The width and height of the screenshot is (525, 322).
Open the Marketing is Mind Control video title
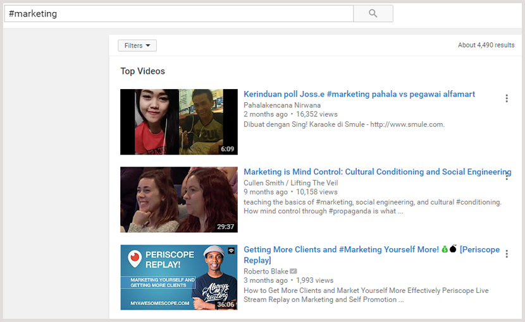pyautogui.click(x=377, y=172)
